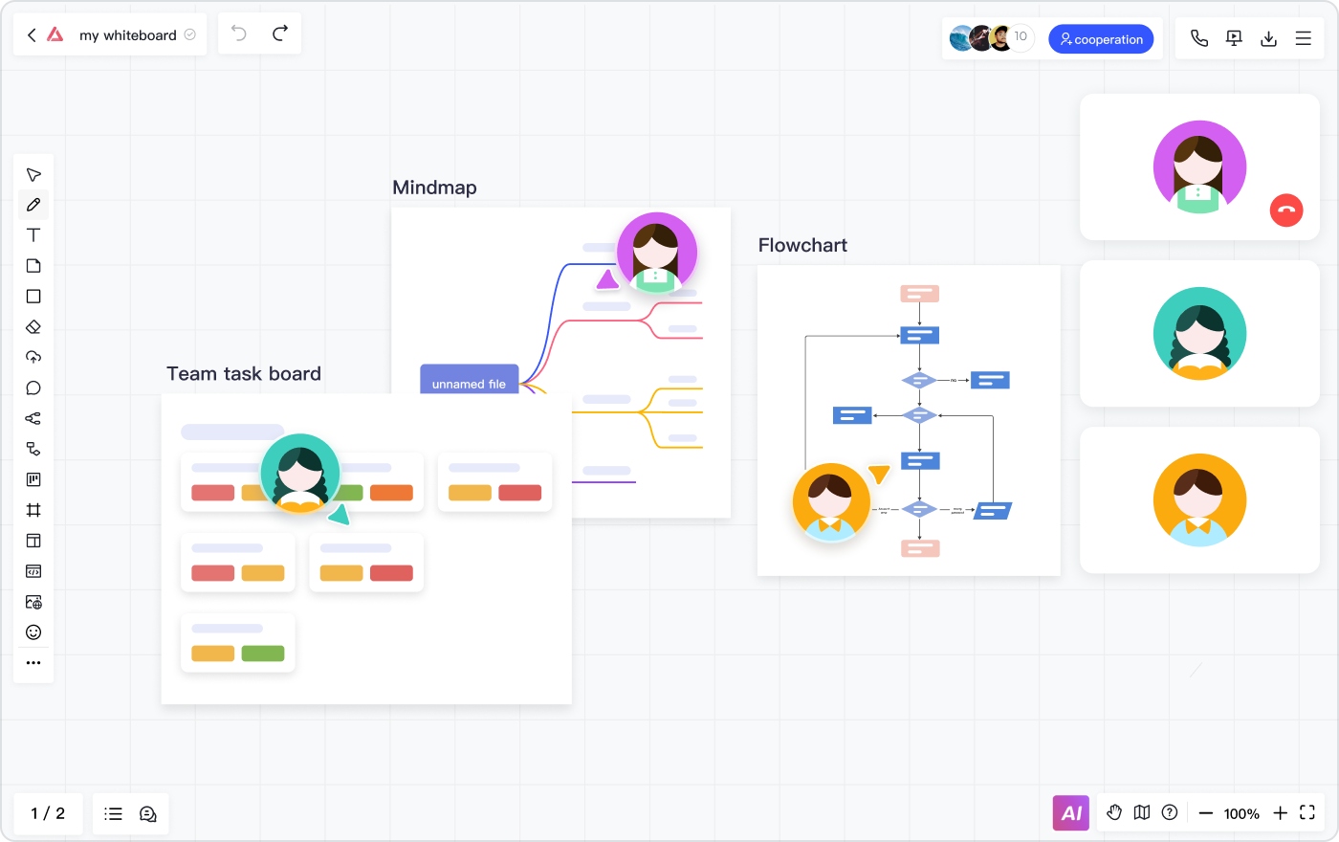Choose the text tool

(x=33, y=235)
